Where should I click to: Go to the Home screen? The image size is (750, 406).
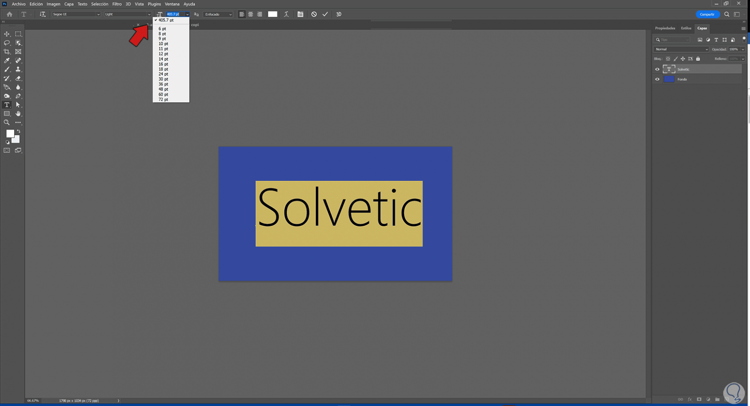point(10,14)
